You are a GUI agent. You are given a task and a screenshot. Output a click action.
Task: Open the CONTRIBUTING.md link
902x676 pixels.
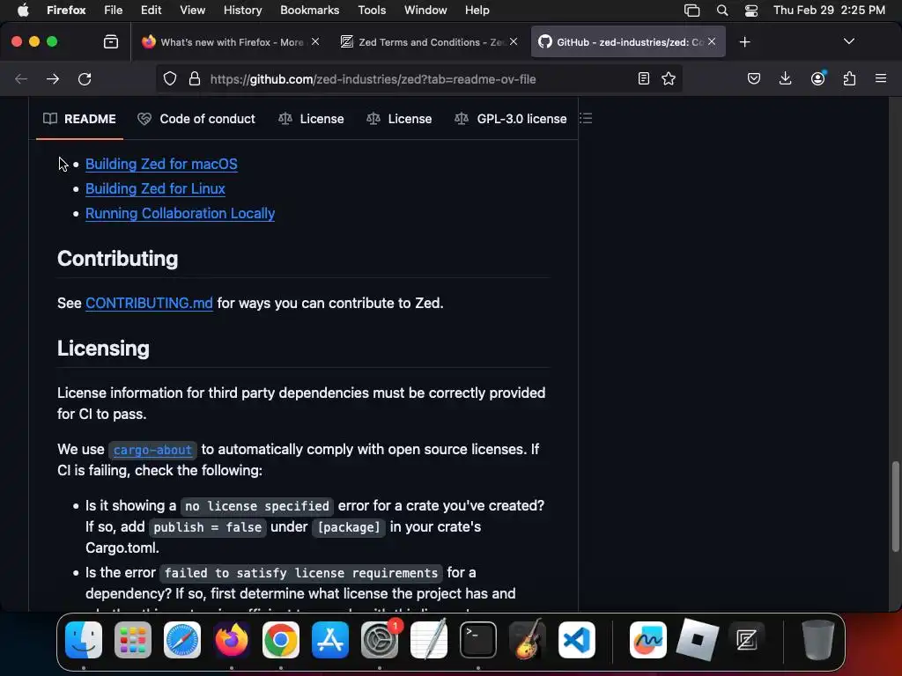pos(149,303)
